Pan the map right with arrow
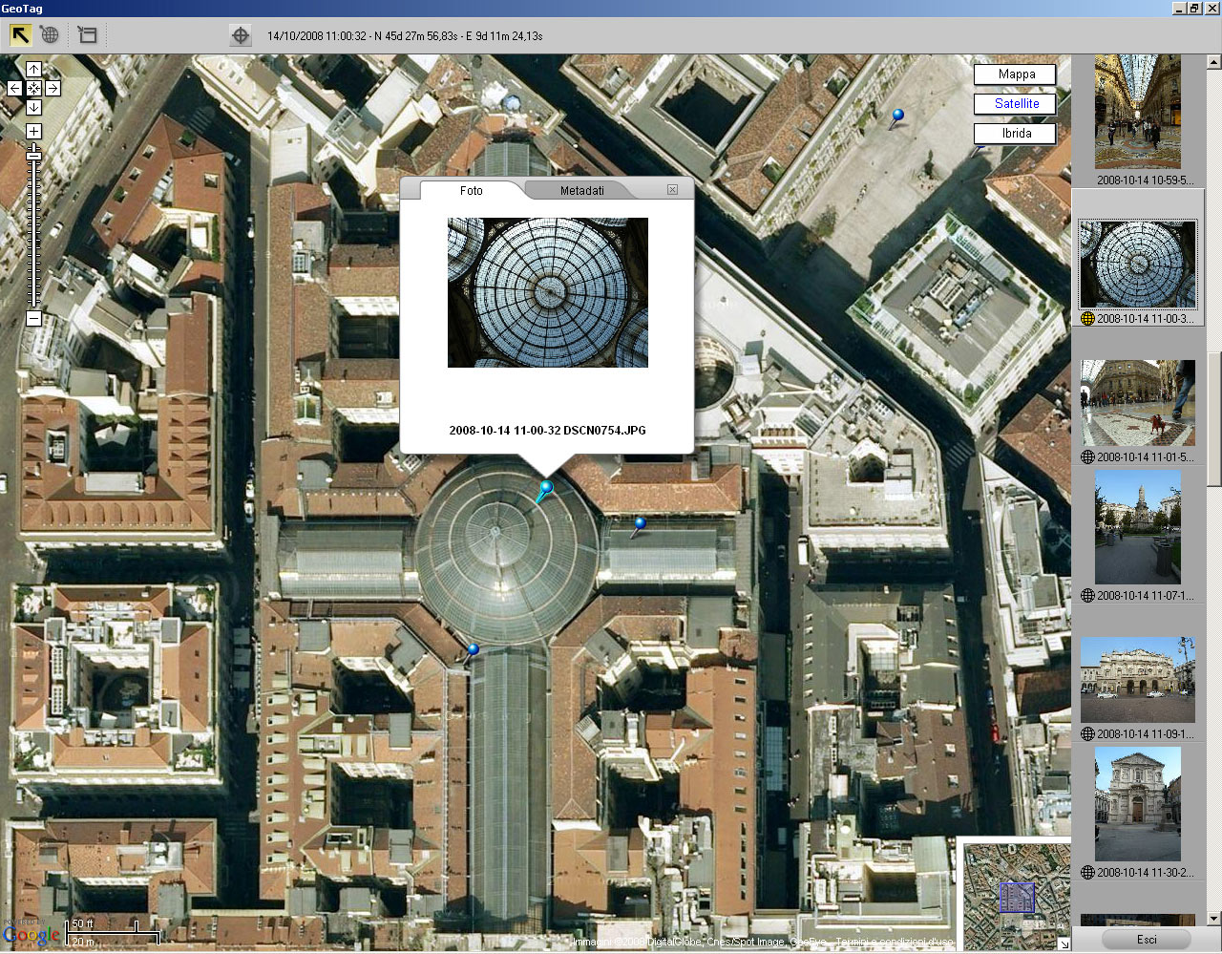1222x954 pixels. pyautogui.click(x=53, y=88)
